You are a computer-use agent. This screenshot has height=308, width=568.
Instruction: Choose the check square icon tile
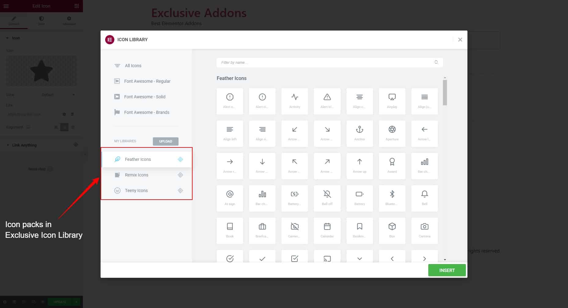[x=295, y=256]
